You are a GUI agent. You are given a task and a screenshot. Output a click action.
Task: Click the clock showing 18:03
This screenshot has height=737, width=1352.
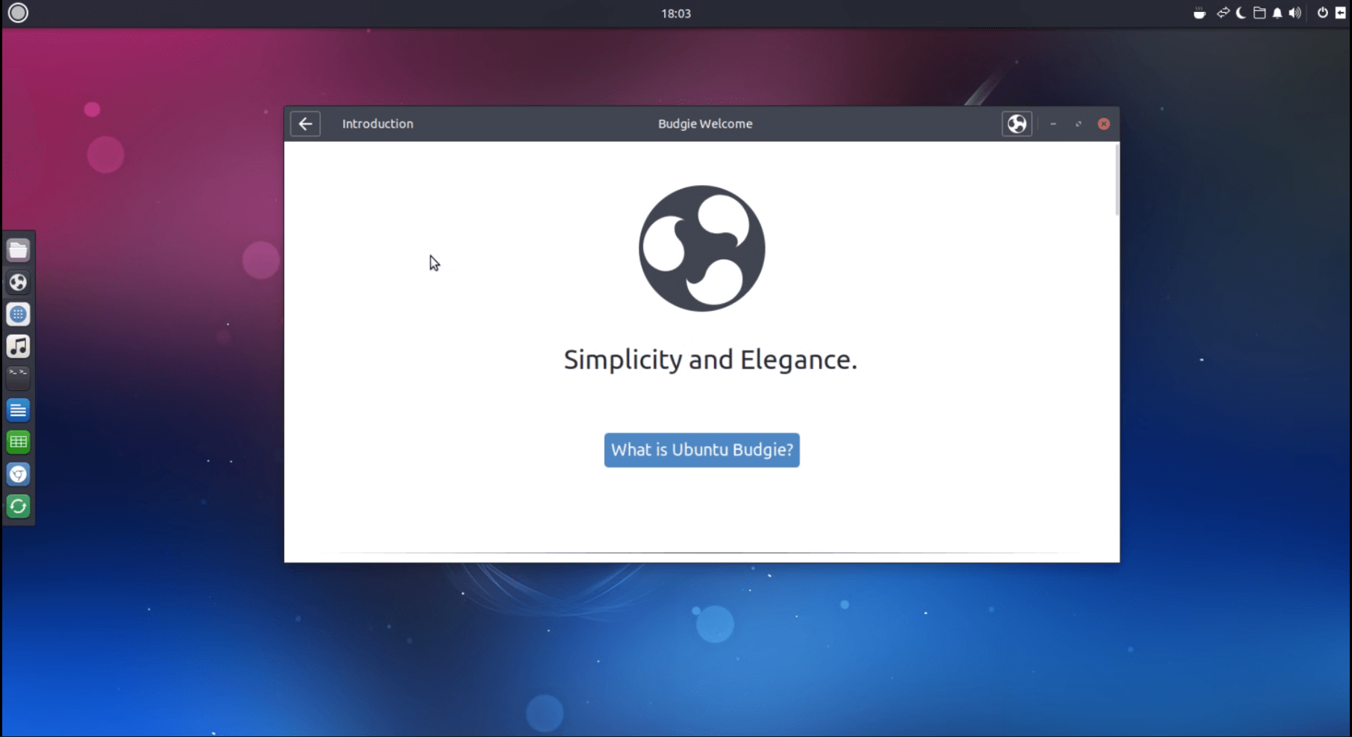pyautogui.click(x=676, y=13)
